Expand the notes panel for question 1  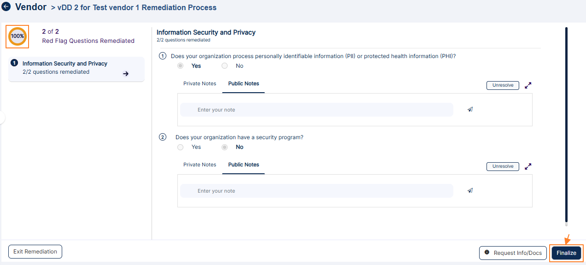[528, 85]
